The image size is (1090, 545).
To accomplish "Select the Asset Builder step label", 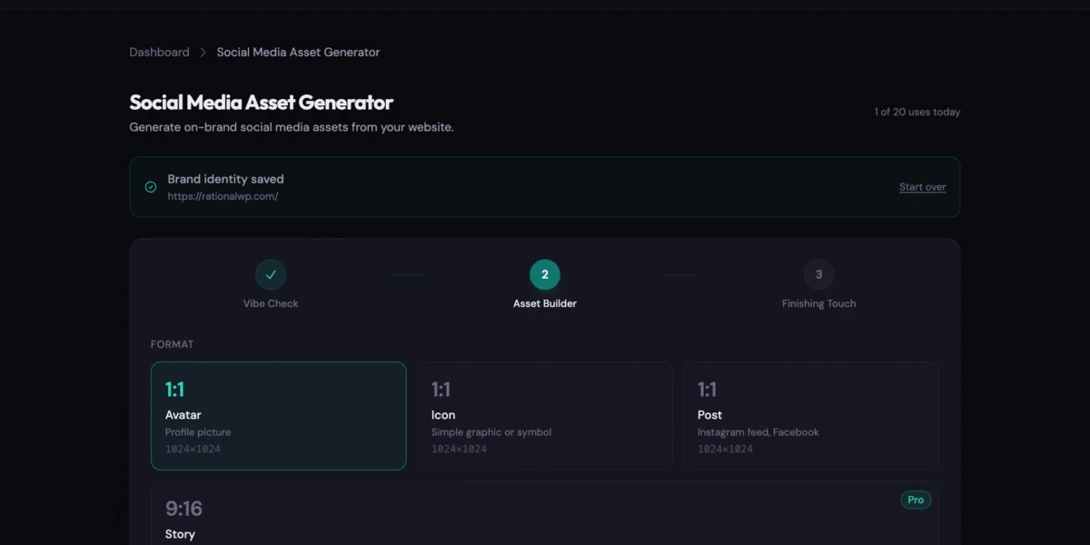I will (545, 303).
